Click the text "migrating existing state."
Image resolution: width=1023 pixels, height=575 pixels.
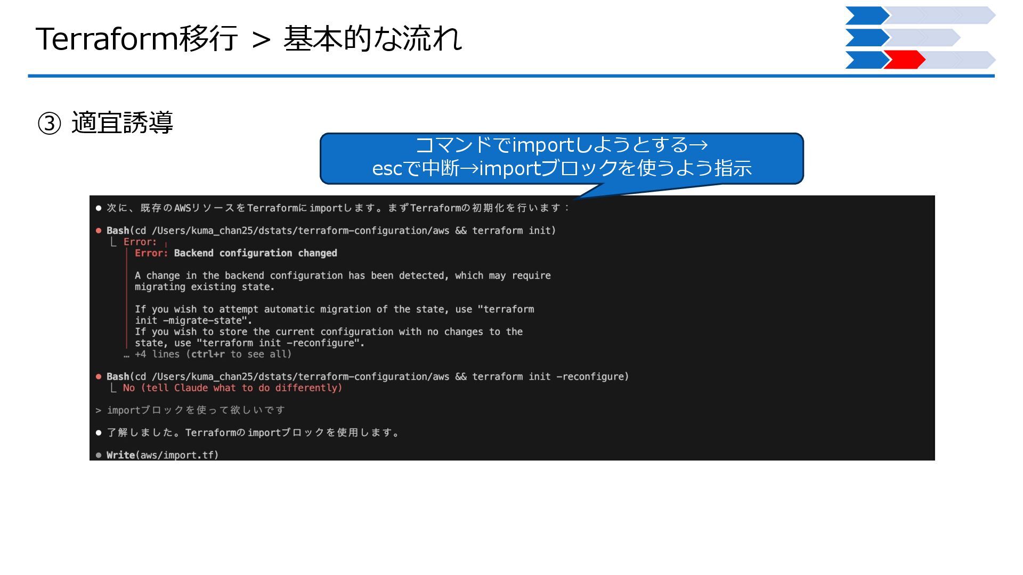205,286
